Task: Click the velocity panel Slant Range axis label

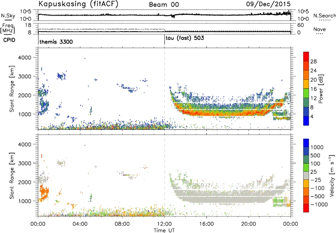Action: point(12,176)
